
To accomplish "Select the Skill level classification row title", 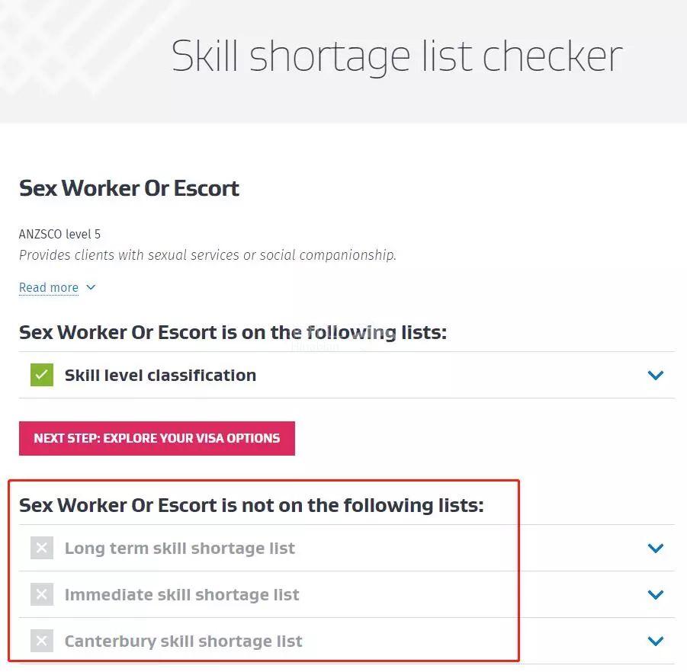I will coord(160,375).
